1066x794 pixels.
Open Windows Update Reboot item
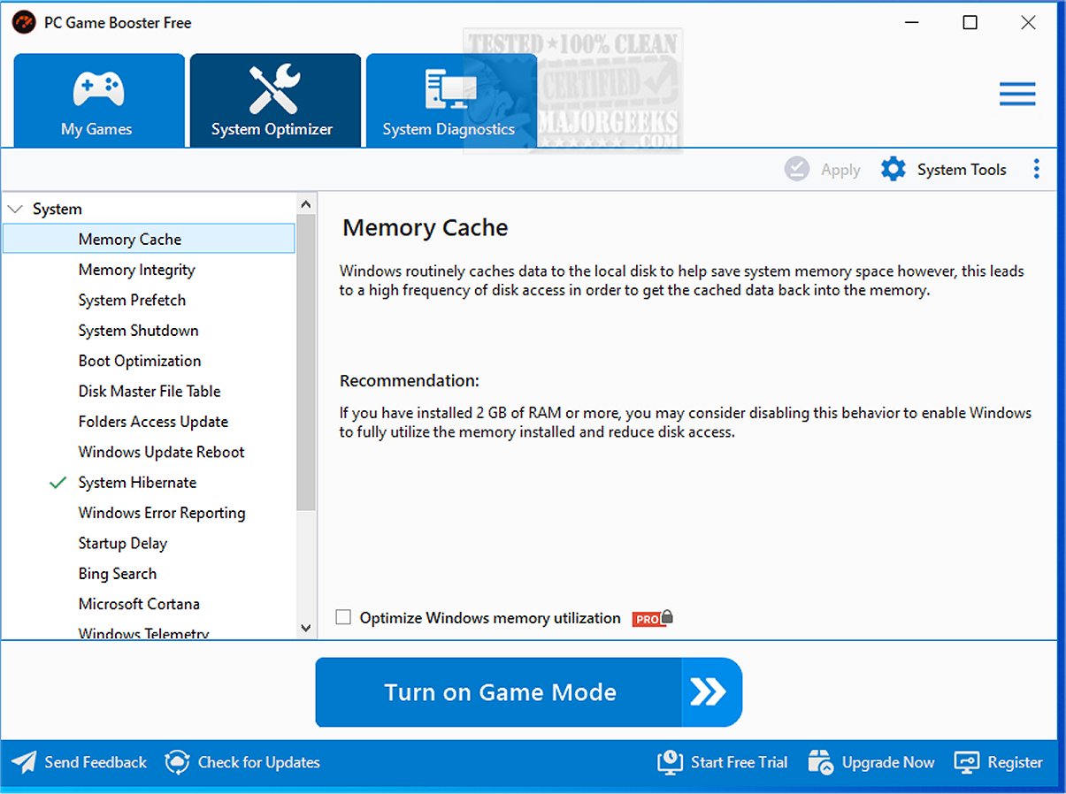(x=161, y=452)
